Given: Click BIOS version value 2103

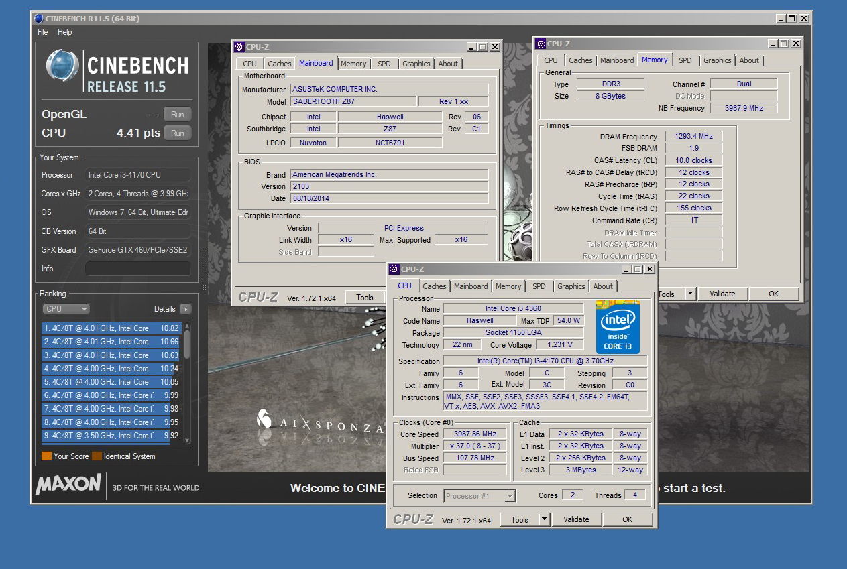Looking at the screenshot, I should pyautogui.click(x=390, y=186).
